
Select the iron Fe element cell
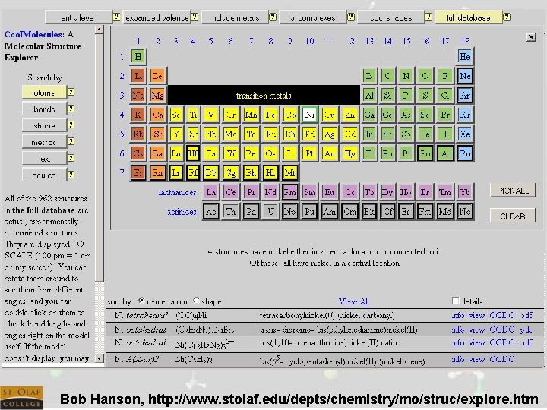[x=270, y=115]
